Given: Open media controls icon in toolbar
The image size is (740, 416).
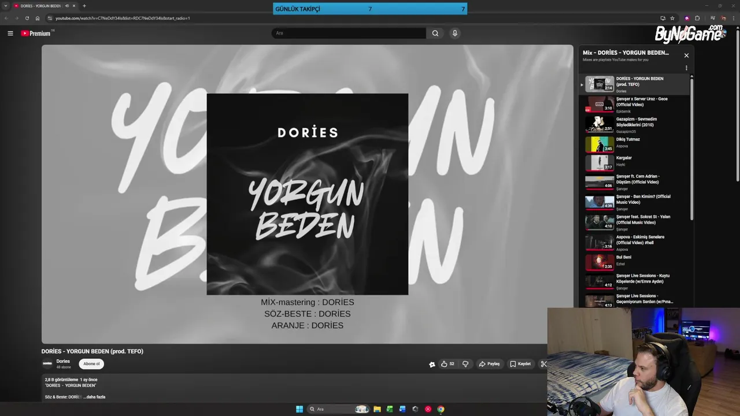Looking at the screenshot, I should (x=712, y=18).
